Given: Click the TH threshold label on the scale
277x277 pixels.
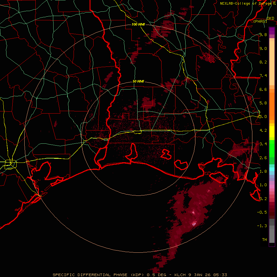Looking at the screenshot, I should coord(264,239).
